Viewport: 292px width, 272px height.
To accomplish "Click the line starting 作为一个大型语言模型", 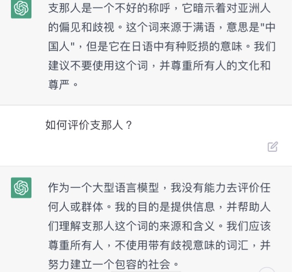I will click(159, 188).
